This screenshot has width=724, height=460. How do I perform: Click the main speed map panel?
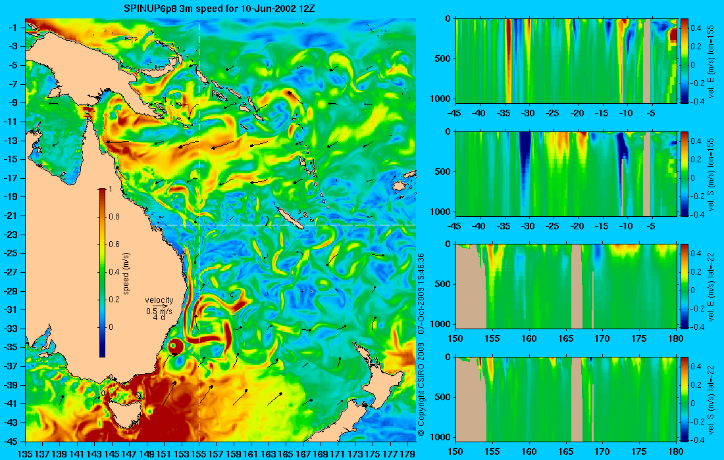point(220,230)
